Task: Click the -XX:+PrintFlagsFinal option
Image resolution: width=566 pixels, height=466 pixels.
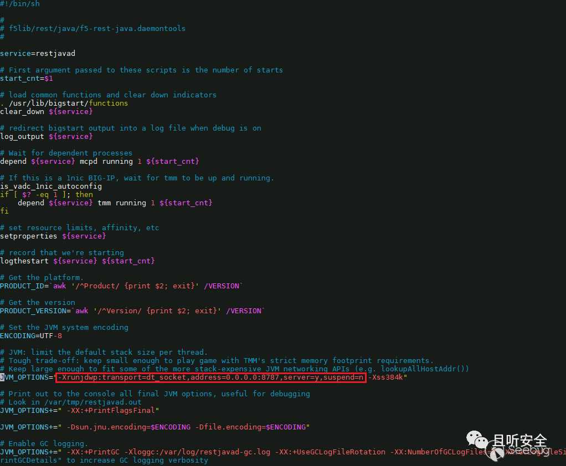Action: tap(110, 411)
